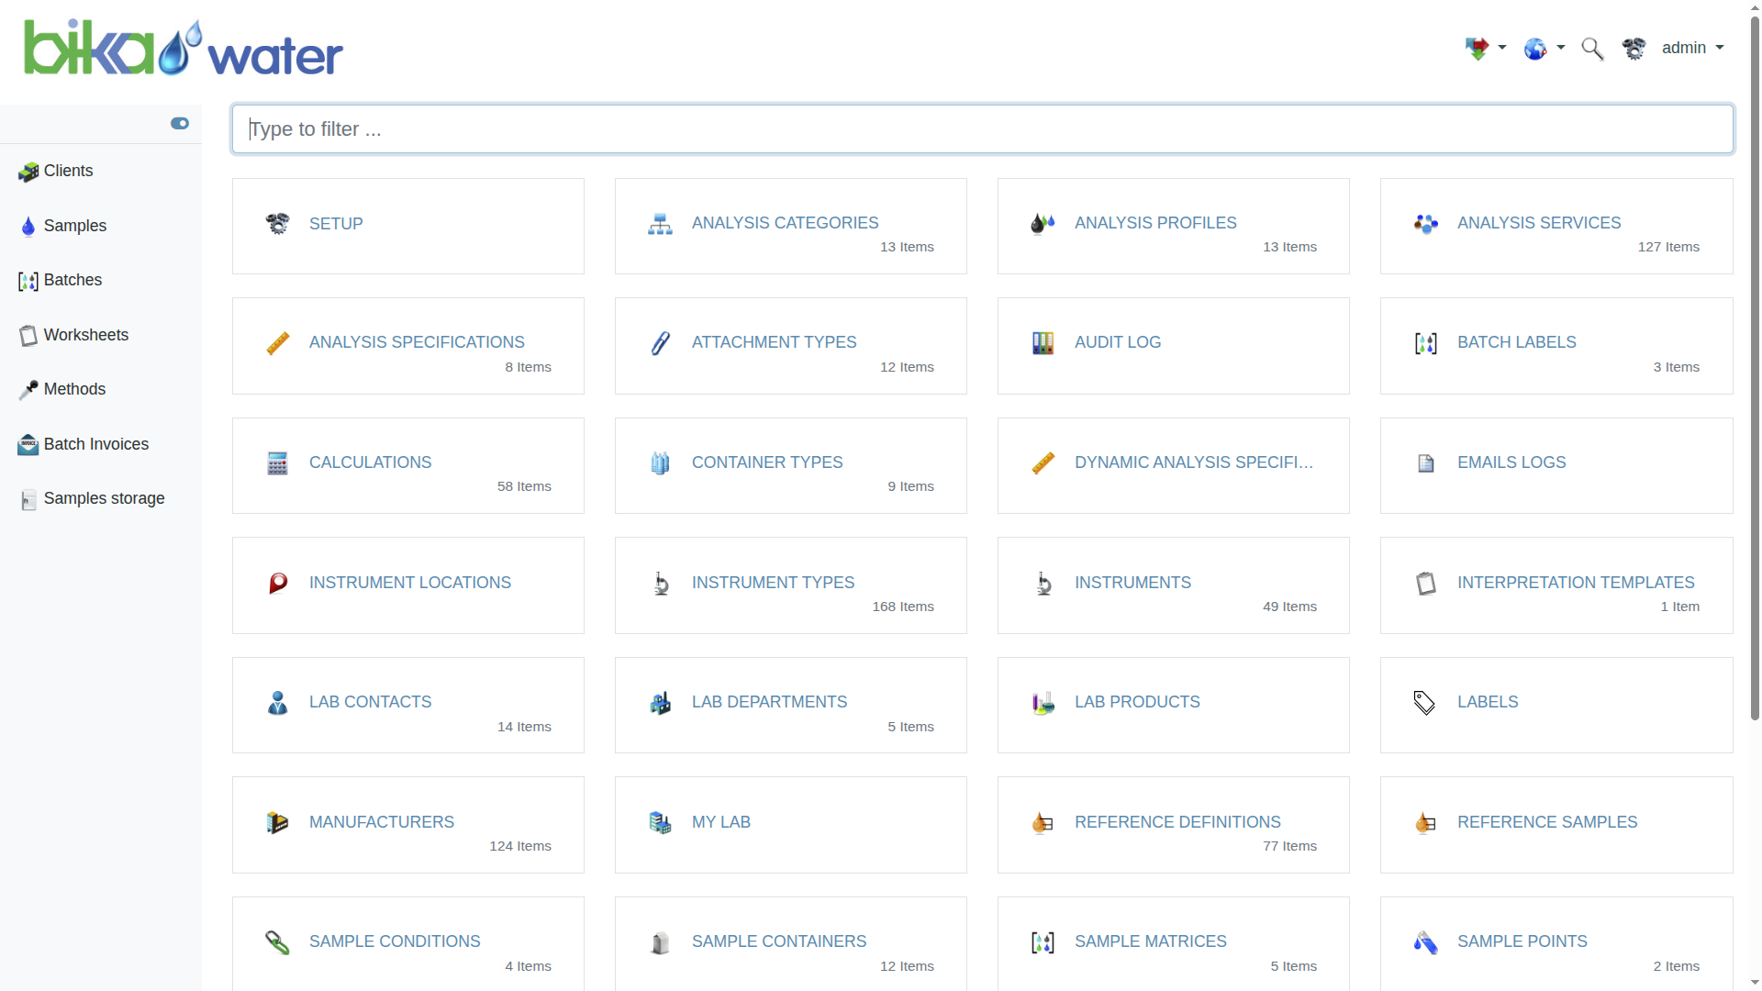1762x991 pixels.
Task: Open Samples in the sidebar
Action: pyautogui.click(x=74, y=226)
